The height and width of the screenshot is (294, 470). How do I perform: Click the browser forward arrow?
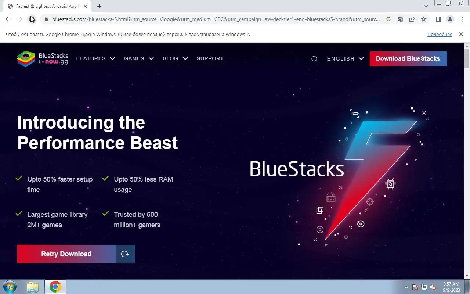20,19
